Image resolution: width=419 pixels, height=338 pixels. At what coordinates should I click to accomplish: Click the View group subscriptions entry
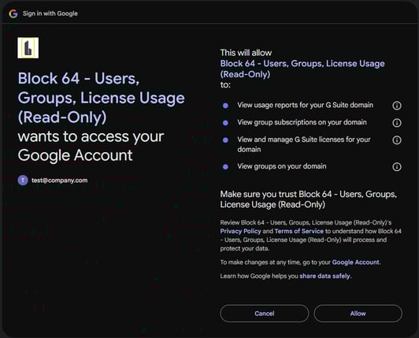pyautogui.click(x=302, y=122)
